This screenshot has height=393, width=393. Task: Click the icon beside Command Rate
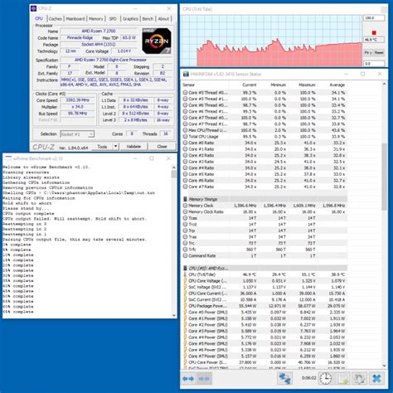click(x=185, y=255)
